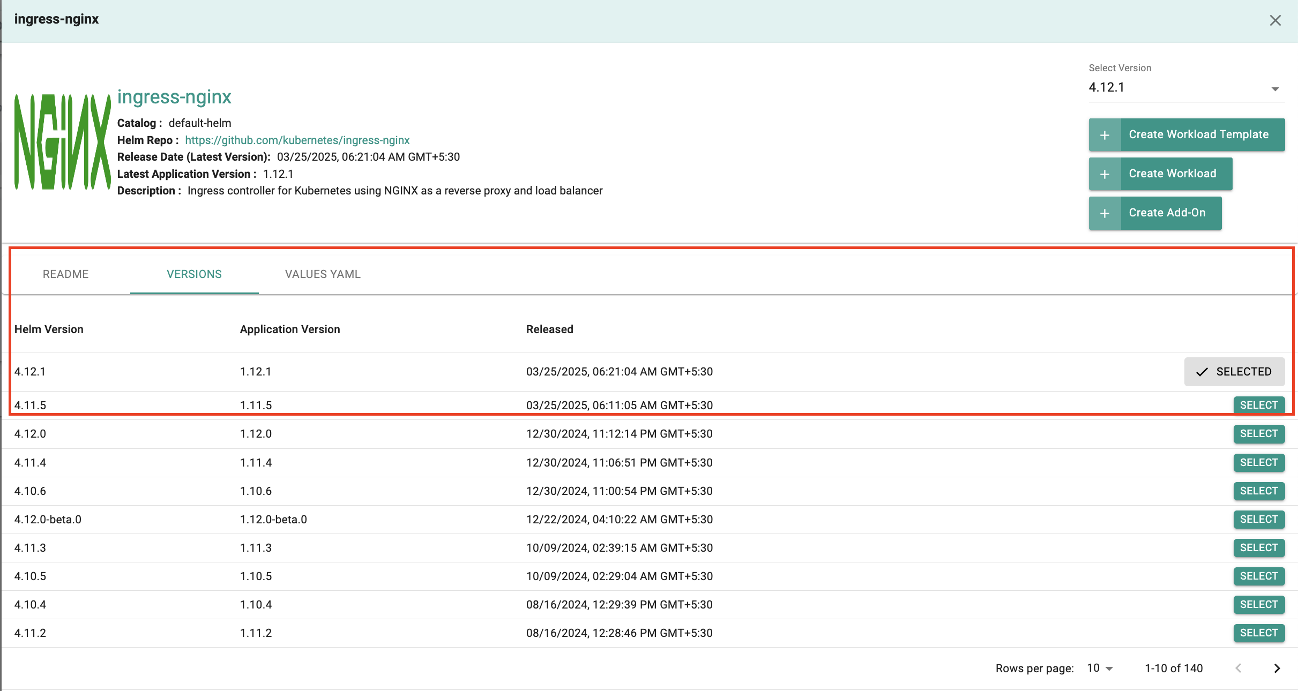The height and width of the screenshot is (691, 1298).
Task: Click Latest Application Version value 1.12.1
Action: click(x=278, y=174)
